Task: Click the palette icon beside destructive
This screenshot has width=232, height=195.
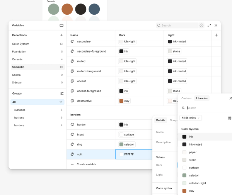Action: tap(72, 101)
